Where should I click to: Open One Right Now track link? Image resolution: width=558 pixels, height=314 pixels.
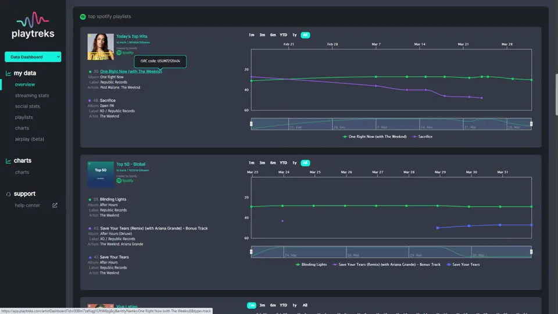tap(131, 71)
